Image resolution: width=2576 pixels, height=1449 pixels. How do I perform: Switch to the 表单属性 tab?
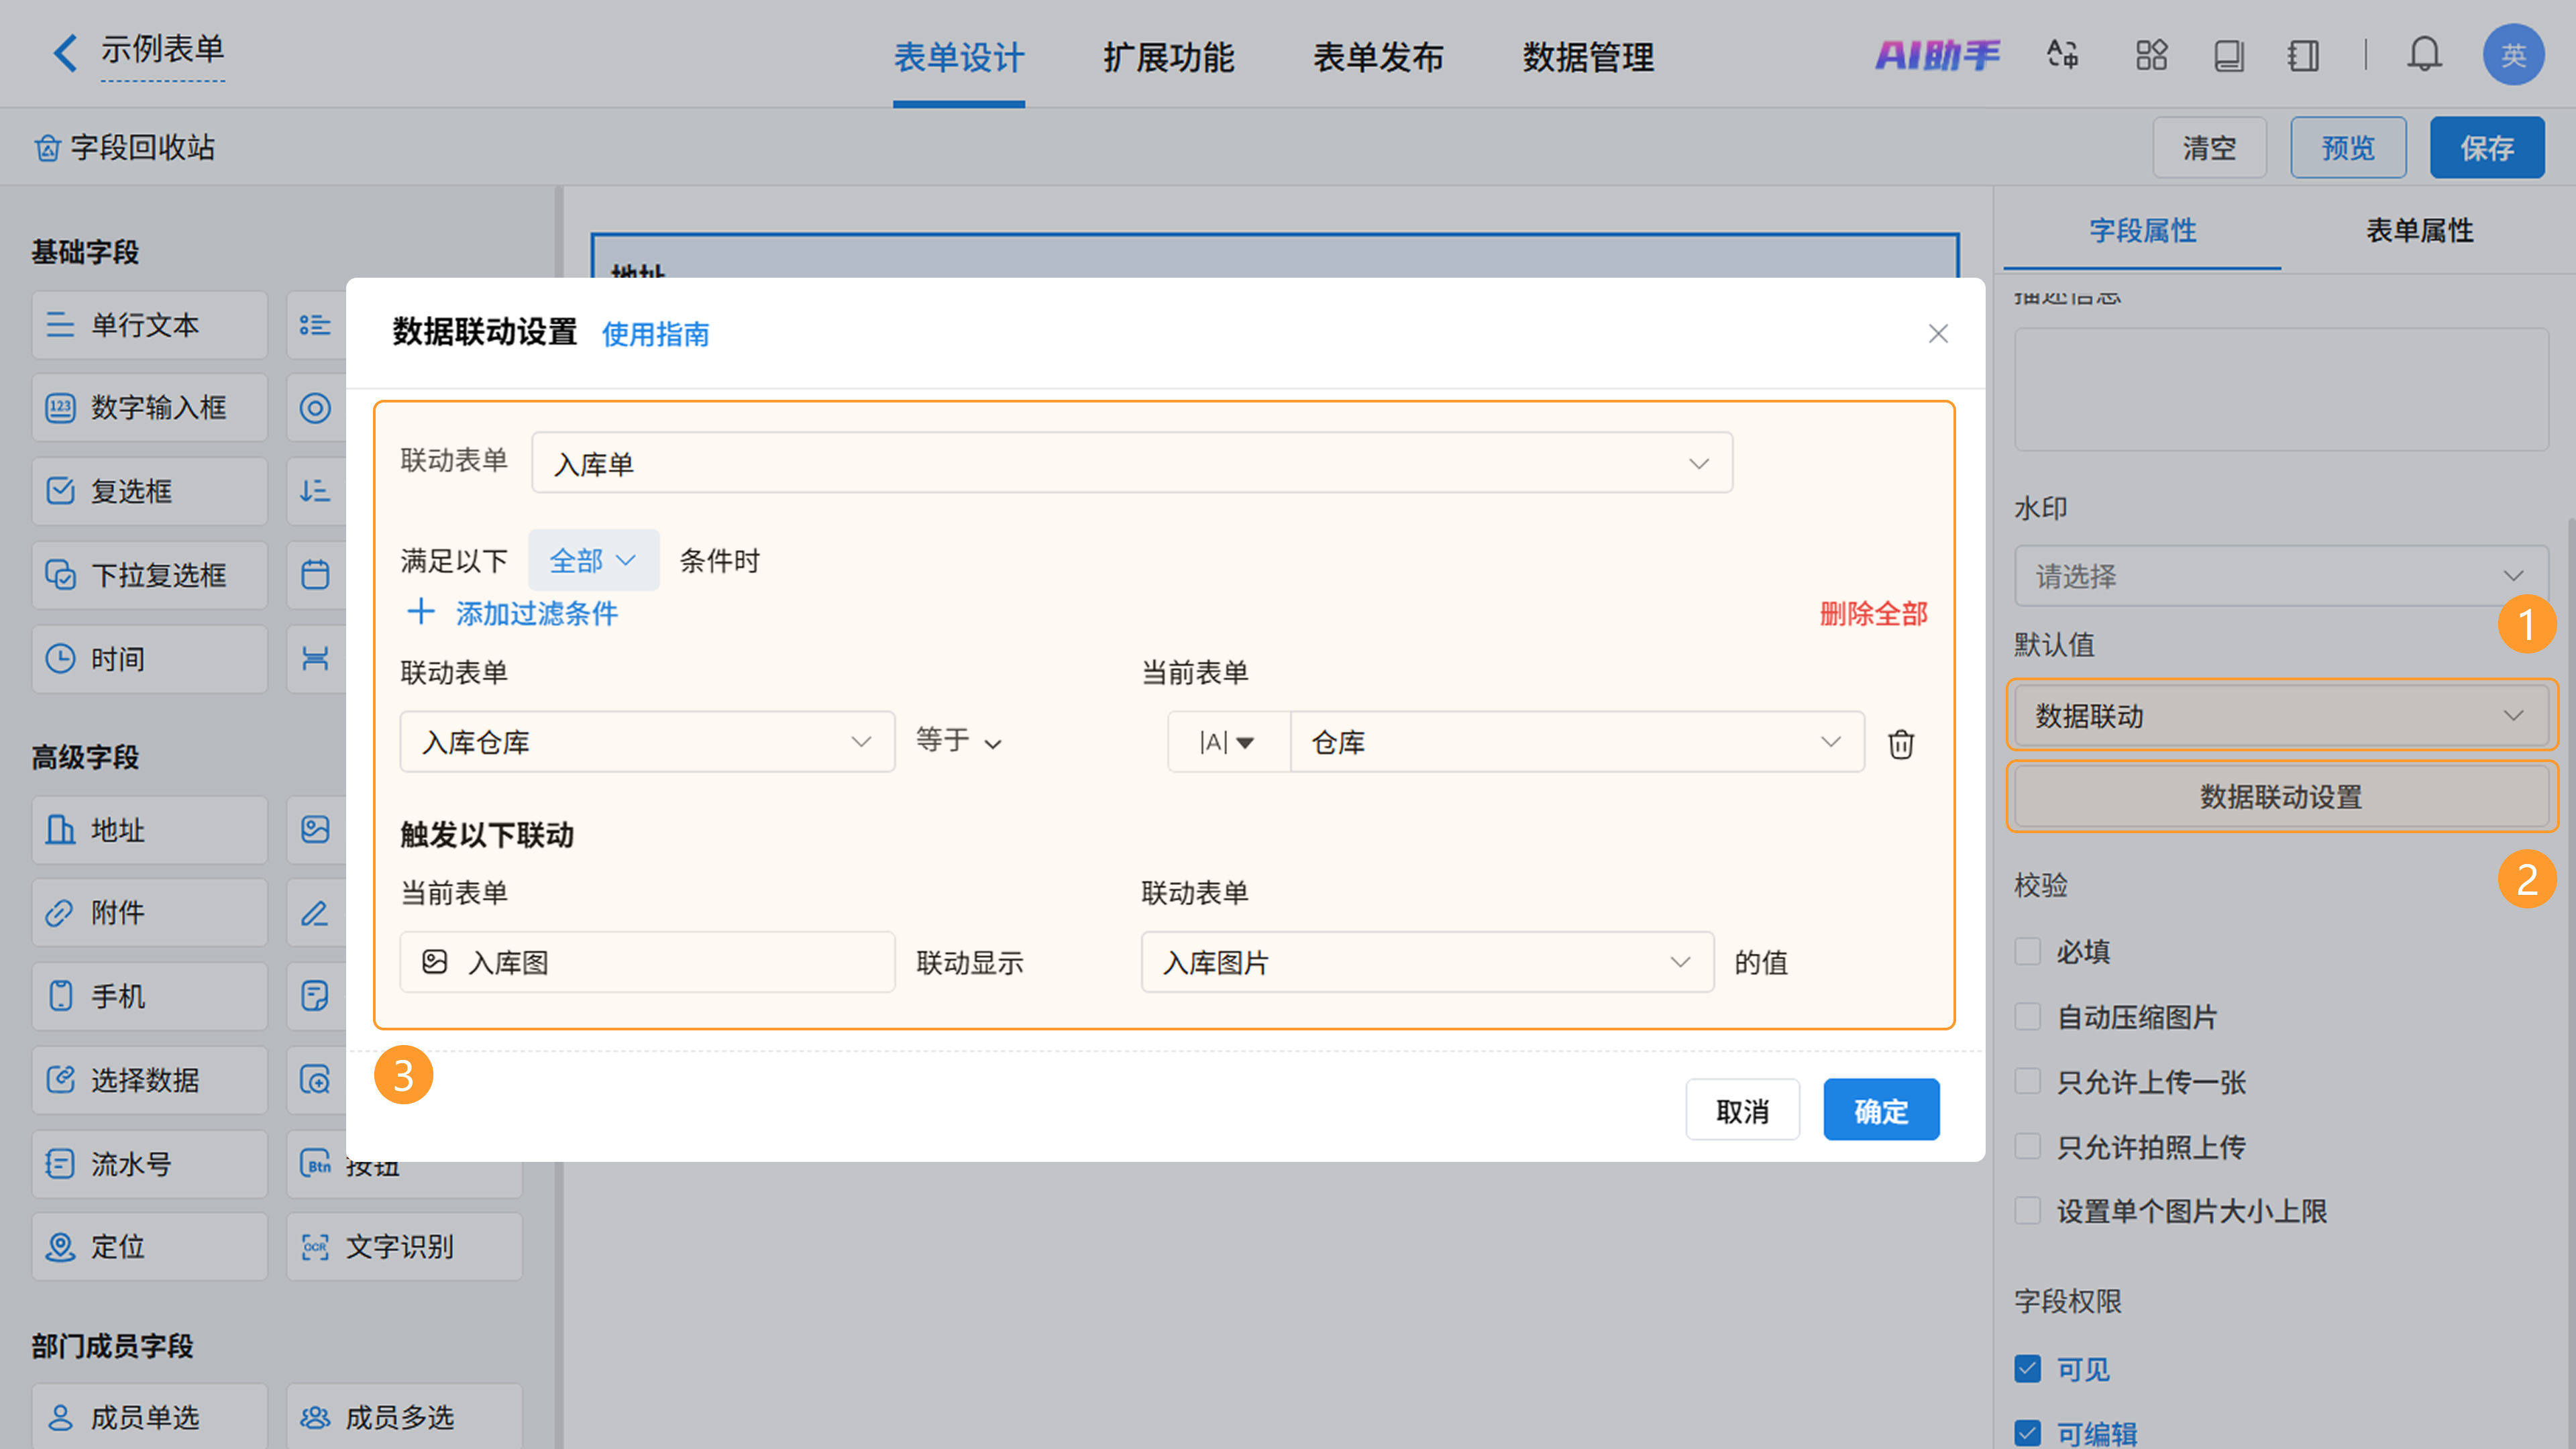click(x=2418, y=231)
